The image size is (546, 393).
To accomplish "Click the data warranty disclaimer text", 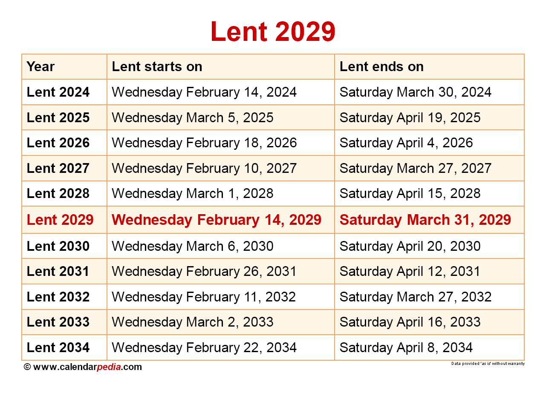I will coord(488,364).
